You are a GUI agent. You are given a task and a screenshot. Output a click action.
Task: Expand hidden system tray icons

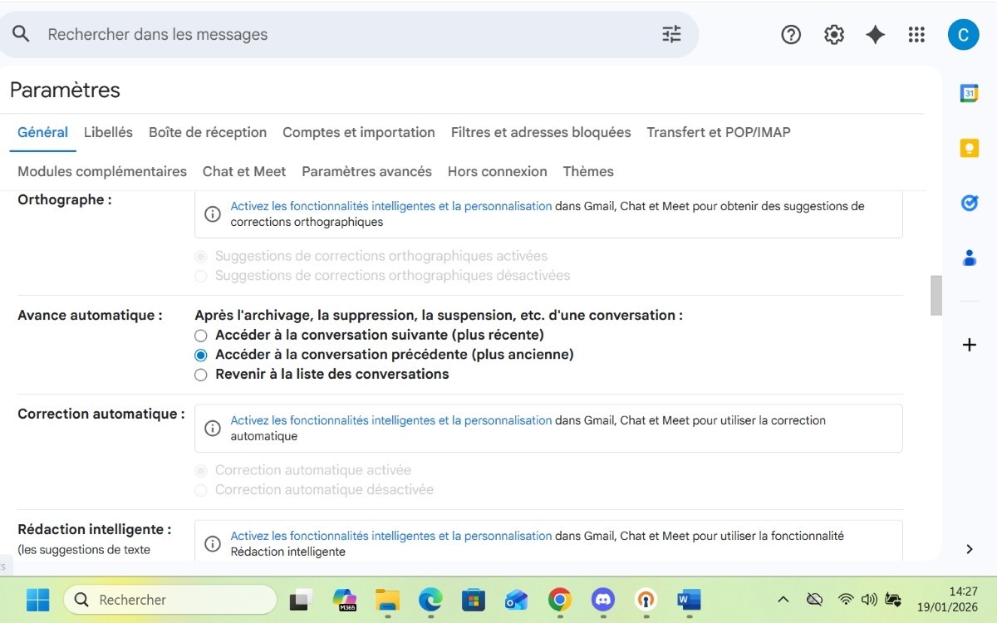click(782, 599)
